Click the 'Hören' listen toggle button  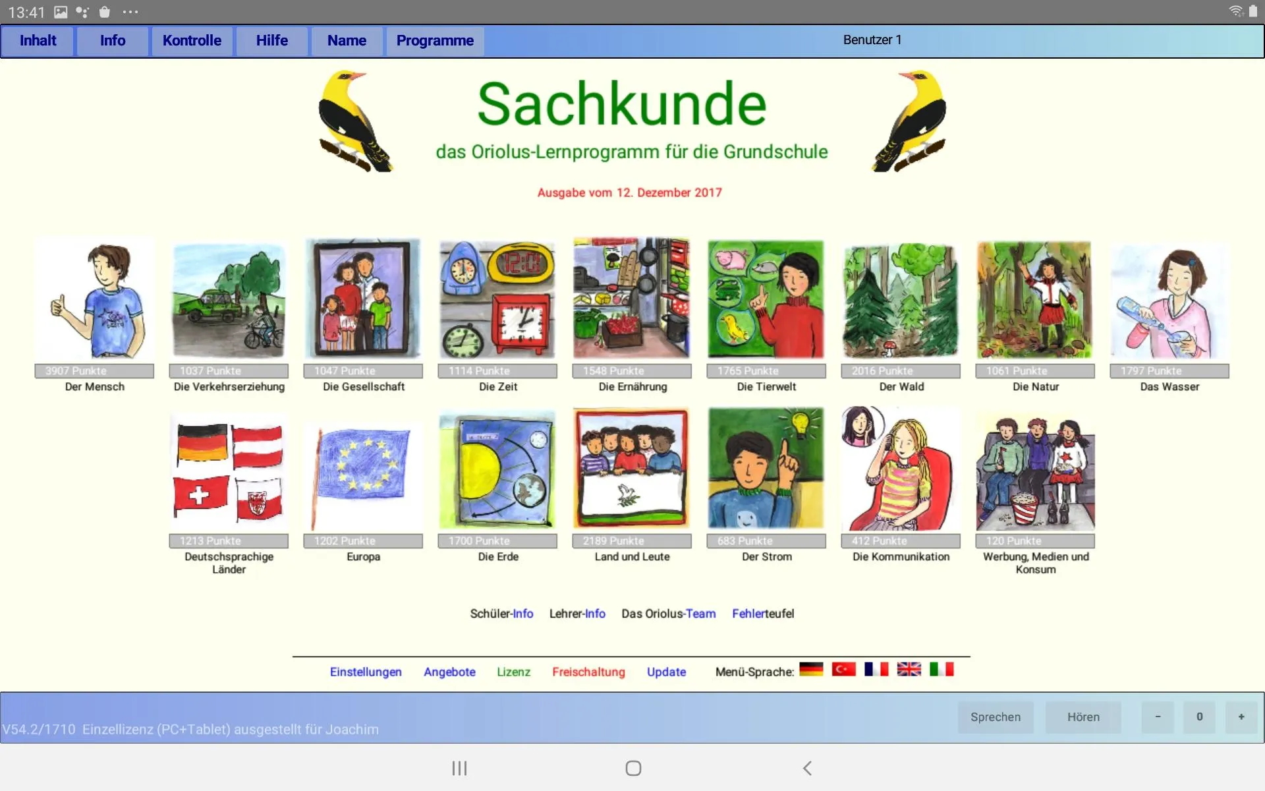coord(1083,717)
